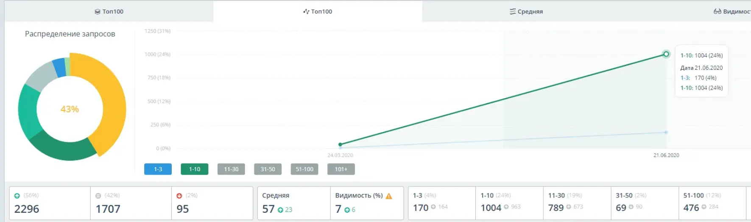Image resolution: width=751 pixels, height=222 pixels.
Task: Click the green up-arrow icon beside 56%
Action: [x=17, y=196]
